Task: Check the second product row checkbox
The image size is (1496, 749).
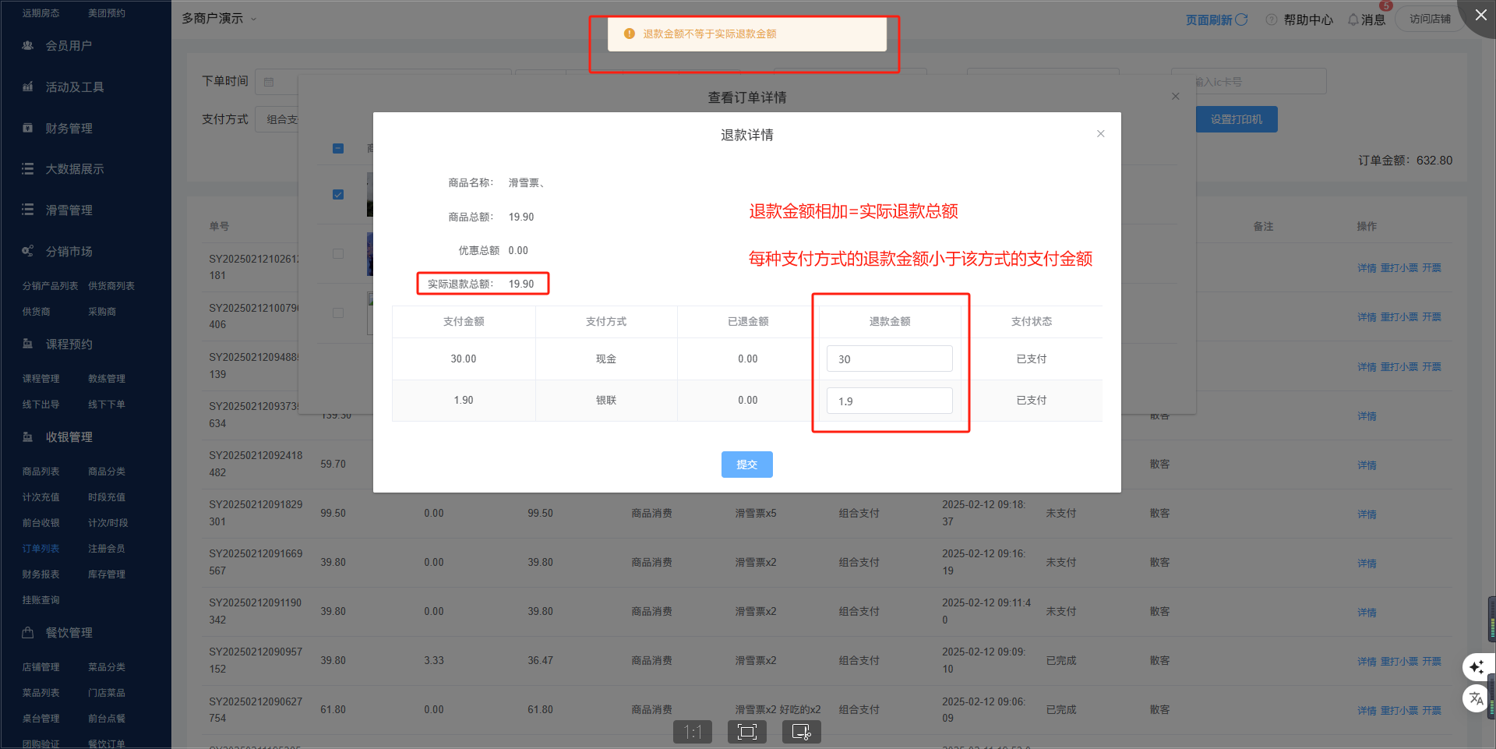Action: [338, 253]
